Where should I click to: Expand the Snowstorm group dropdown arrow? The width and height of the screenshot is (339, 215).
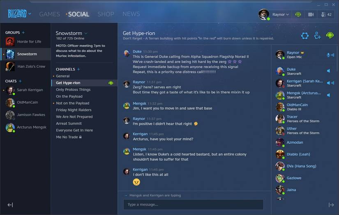point(86,34)
